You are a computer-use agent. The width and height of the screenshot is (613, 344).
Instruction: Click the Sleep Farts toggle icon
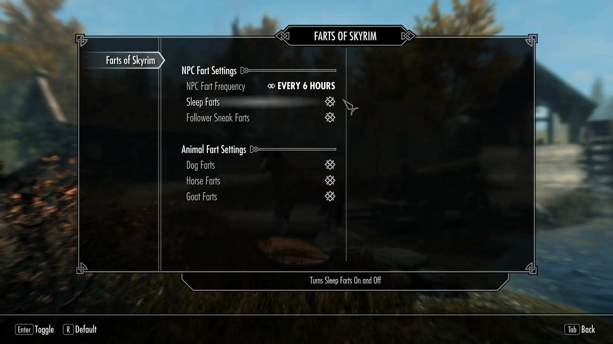click(x=330, y=102)
